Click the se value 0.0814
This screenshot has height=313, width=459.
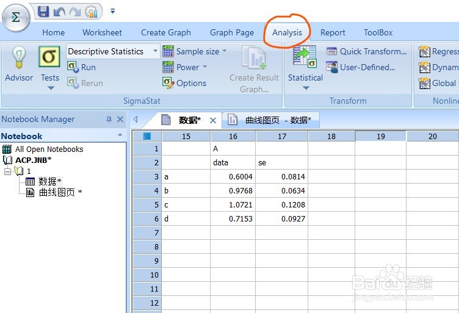click(282, 177)
